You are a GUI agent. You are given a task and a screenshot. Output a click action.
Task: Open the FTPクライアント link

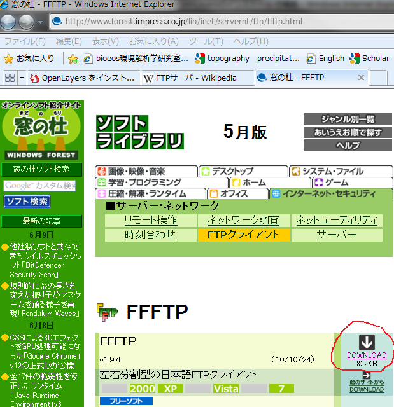[x=244, y=235]
